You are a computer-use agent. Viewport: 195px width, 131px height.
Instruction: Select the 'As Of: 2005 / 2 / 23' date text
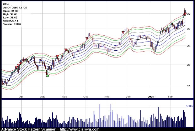(x=15, y=8)
